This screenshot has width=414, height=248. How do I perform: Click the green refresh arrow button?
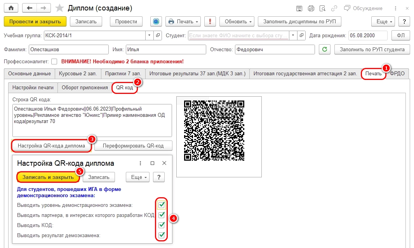[325, 49]
